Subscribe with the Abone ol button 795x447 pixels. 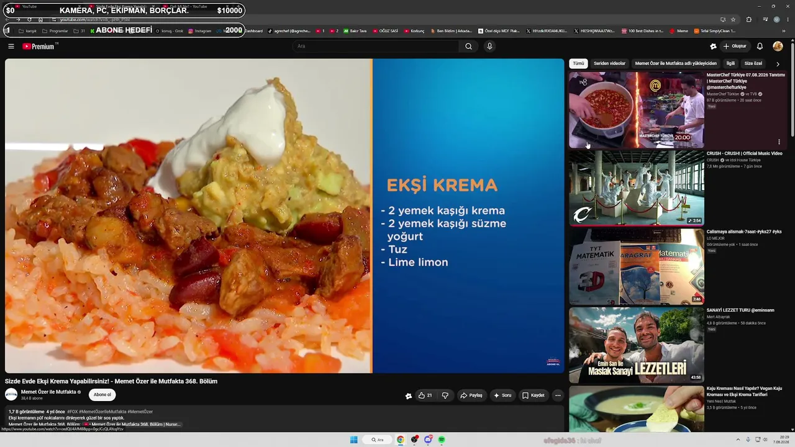102,395
